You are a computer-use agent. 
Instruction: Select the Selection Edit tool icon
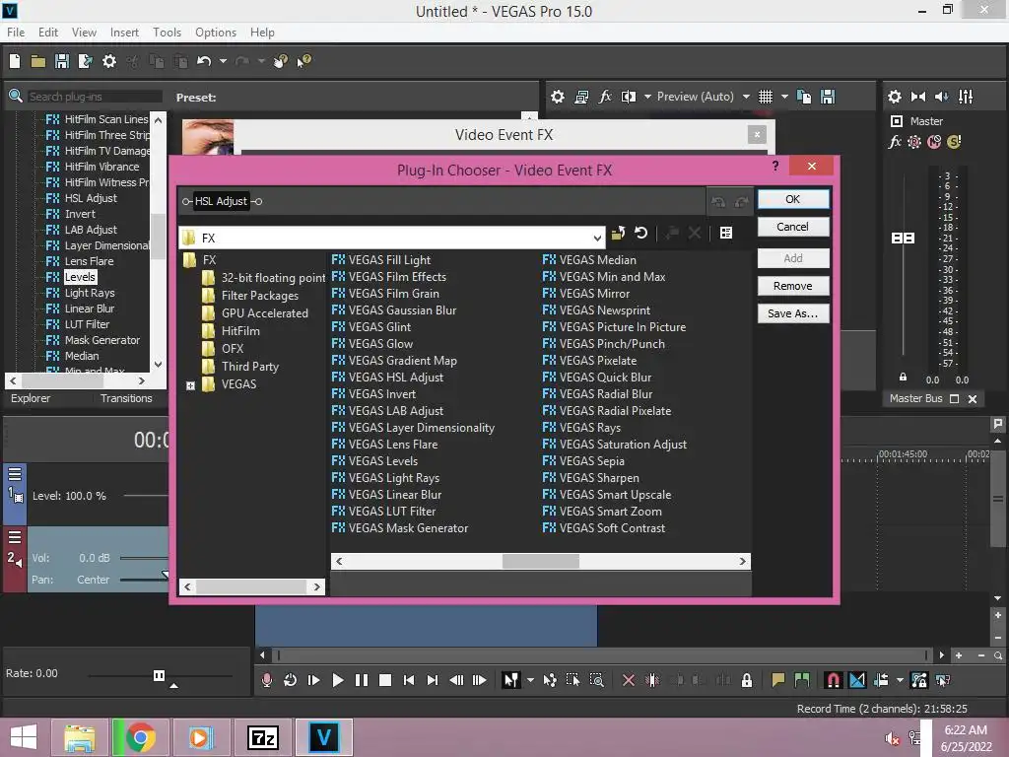[572, 680]
